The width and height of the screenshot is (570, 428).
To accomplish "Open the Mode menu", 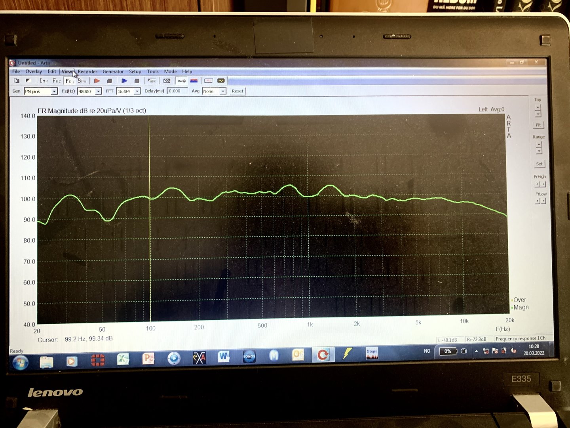I will (170, 72).
